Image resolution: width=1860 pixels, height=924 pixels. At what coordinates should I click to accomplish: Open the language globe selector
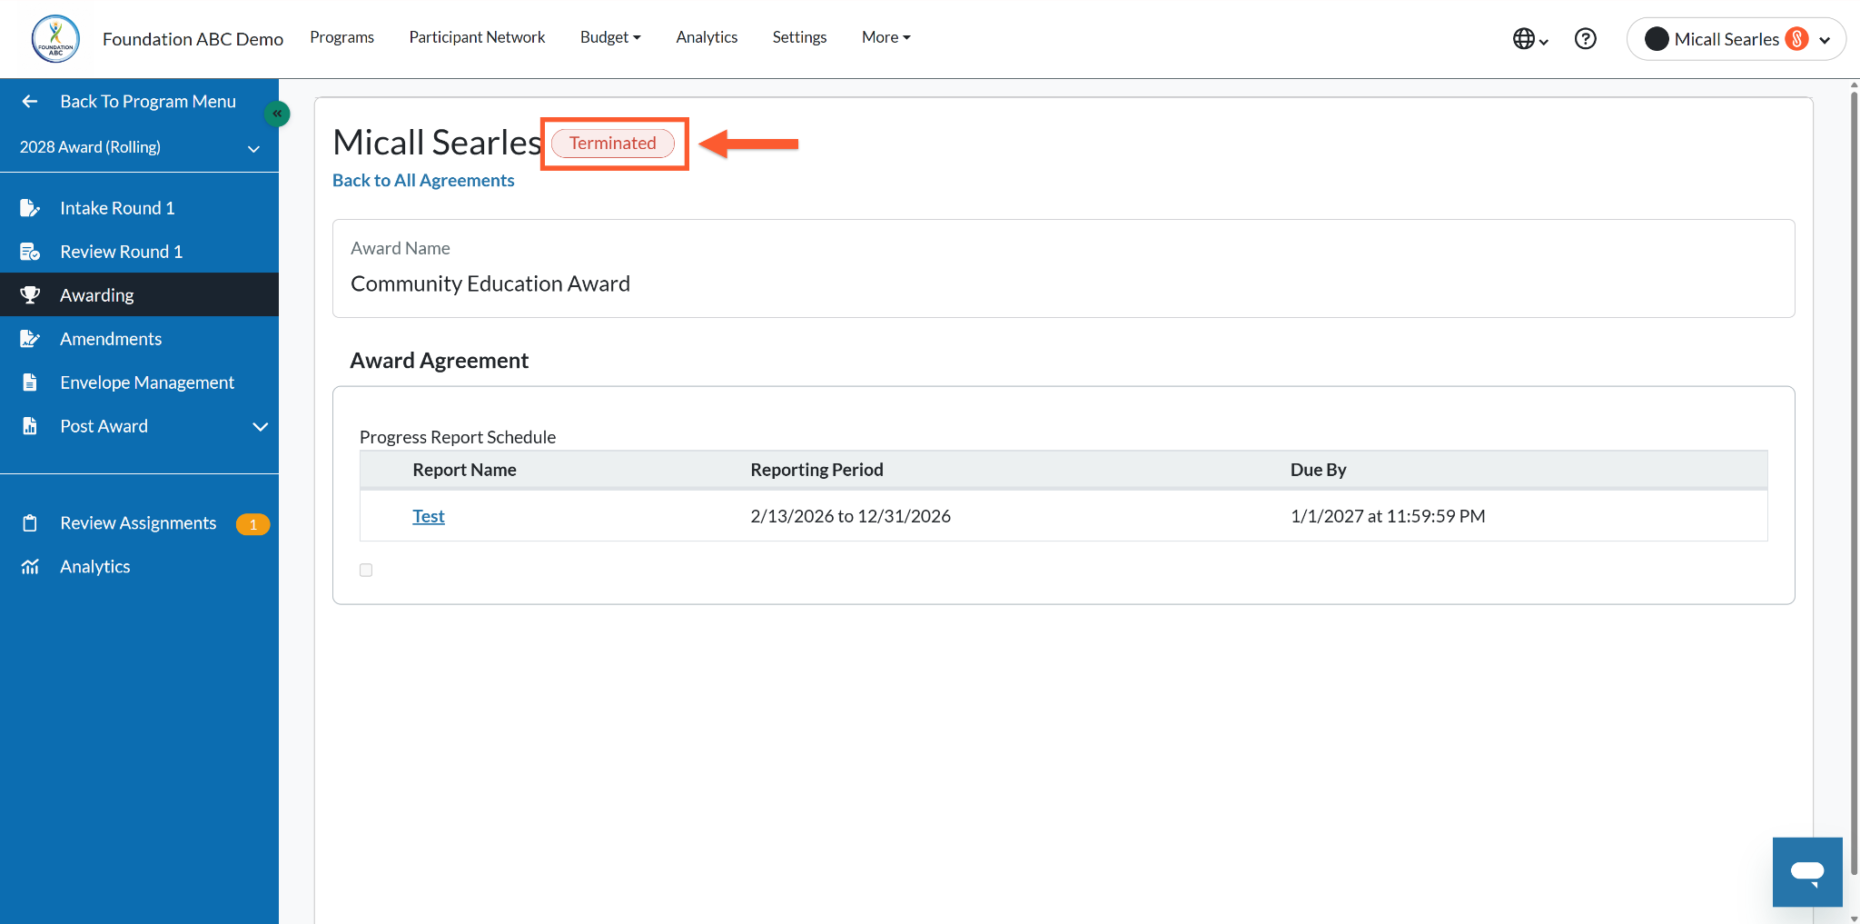[1529, 39]
